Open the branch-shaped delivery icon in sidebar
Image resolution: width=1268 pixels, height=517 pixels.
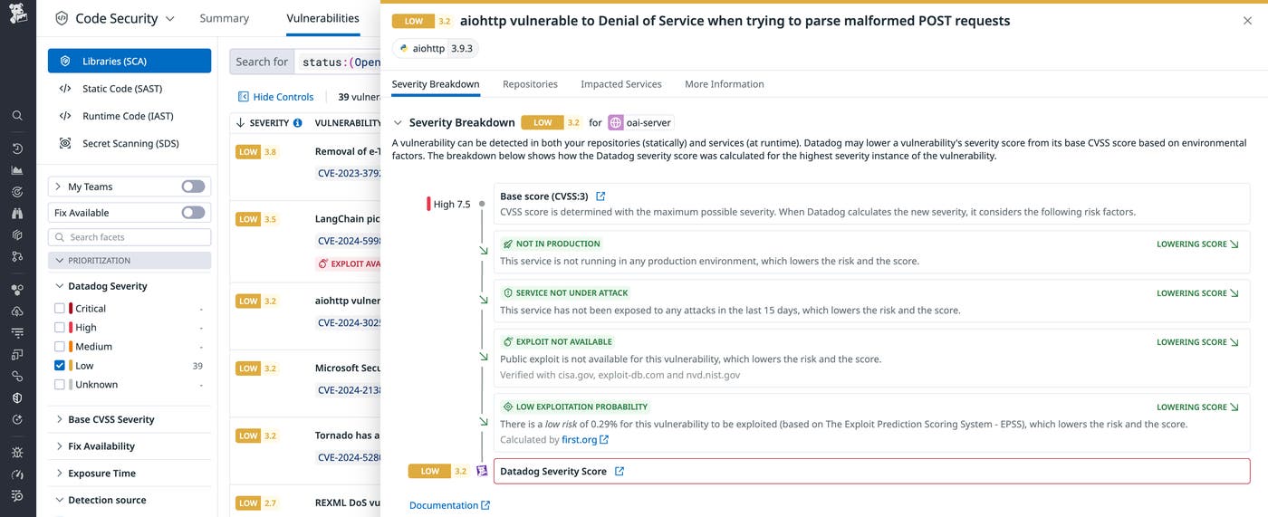(x=17, y=257)
